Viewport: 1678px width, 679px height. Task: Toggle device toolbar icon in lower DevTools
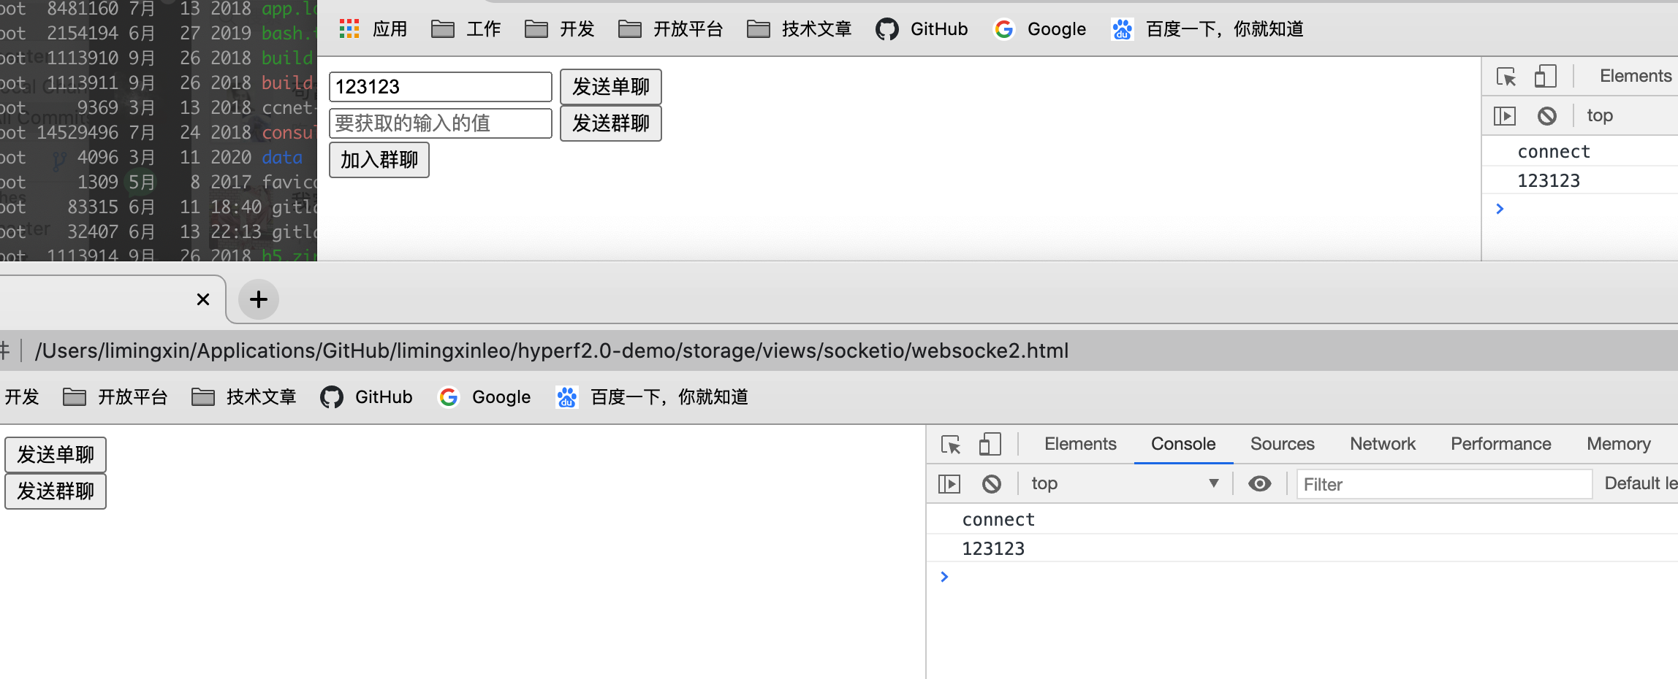pos(990,444)
